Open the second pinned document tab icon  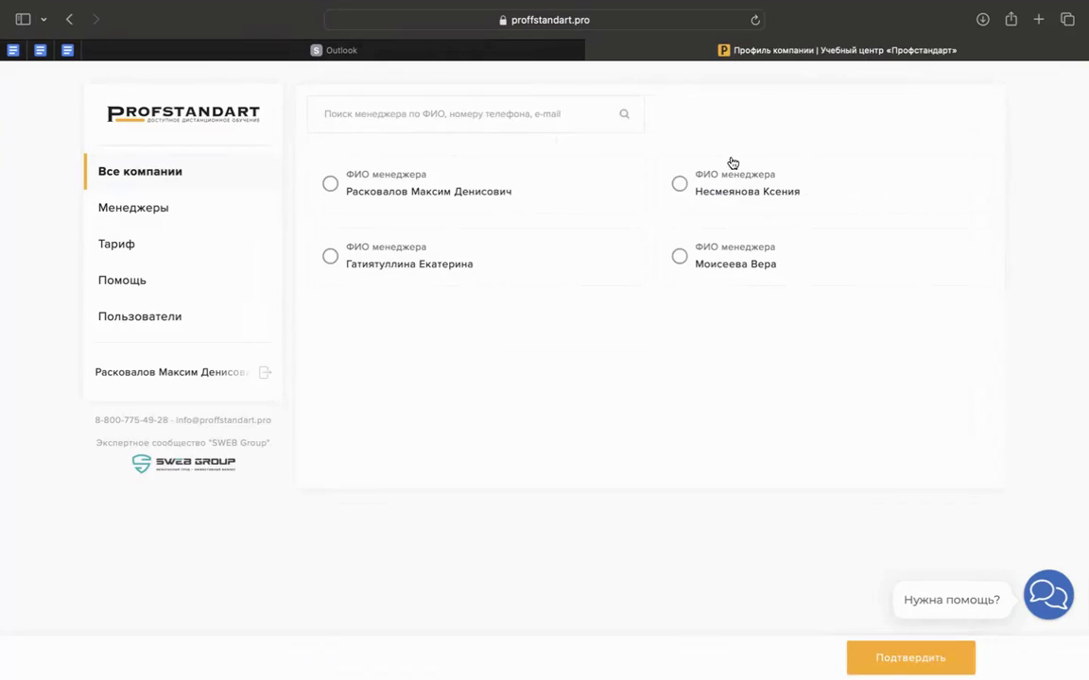click(41, 50)
